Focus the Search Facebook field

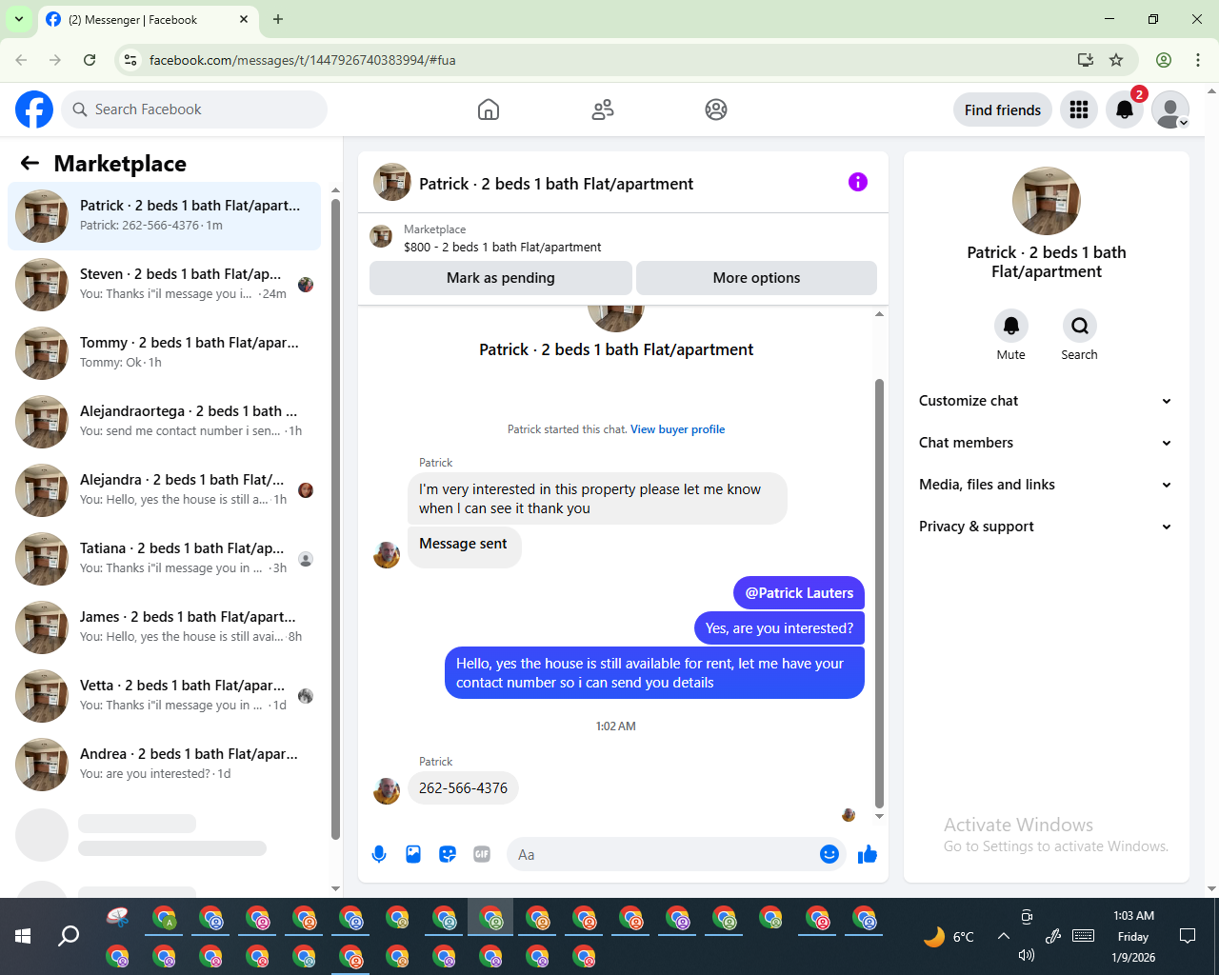pyautogui.click(x=194, y=109)
